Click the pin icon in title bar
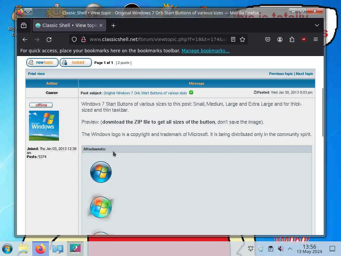This screenshot has width=341, height=256. (28, 11)
